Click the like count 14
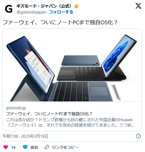This screenshot has height=152, width=145. (x=13, y=148)
